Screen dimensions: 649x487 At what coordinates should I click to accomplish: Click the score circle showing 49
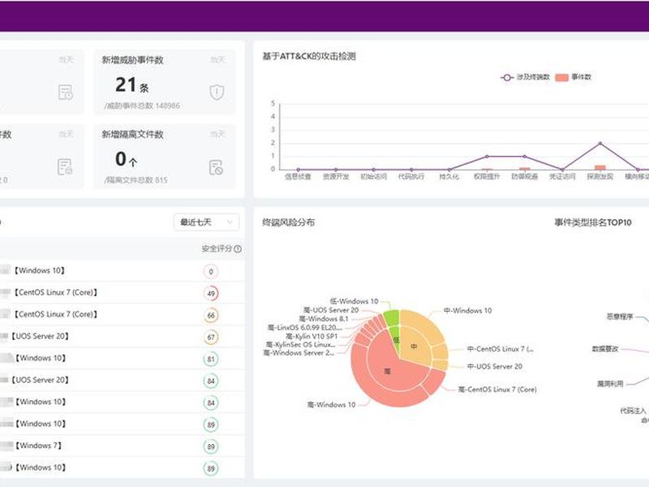pyautogui.click(x=211, y=294)
